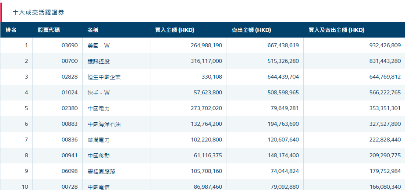Image resolution: width=405 pixels, height=190 pixels.
Task: Select total turnover 327,527,890
Action: point(385,124)
